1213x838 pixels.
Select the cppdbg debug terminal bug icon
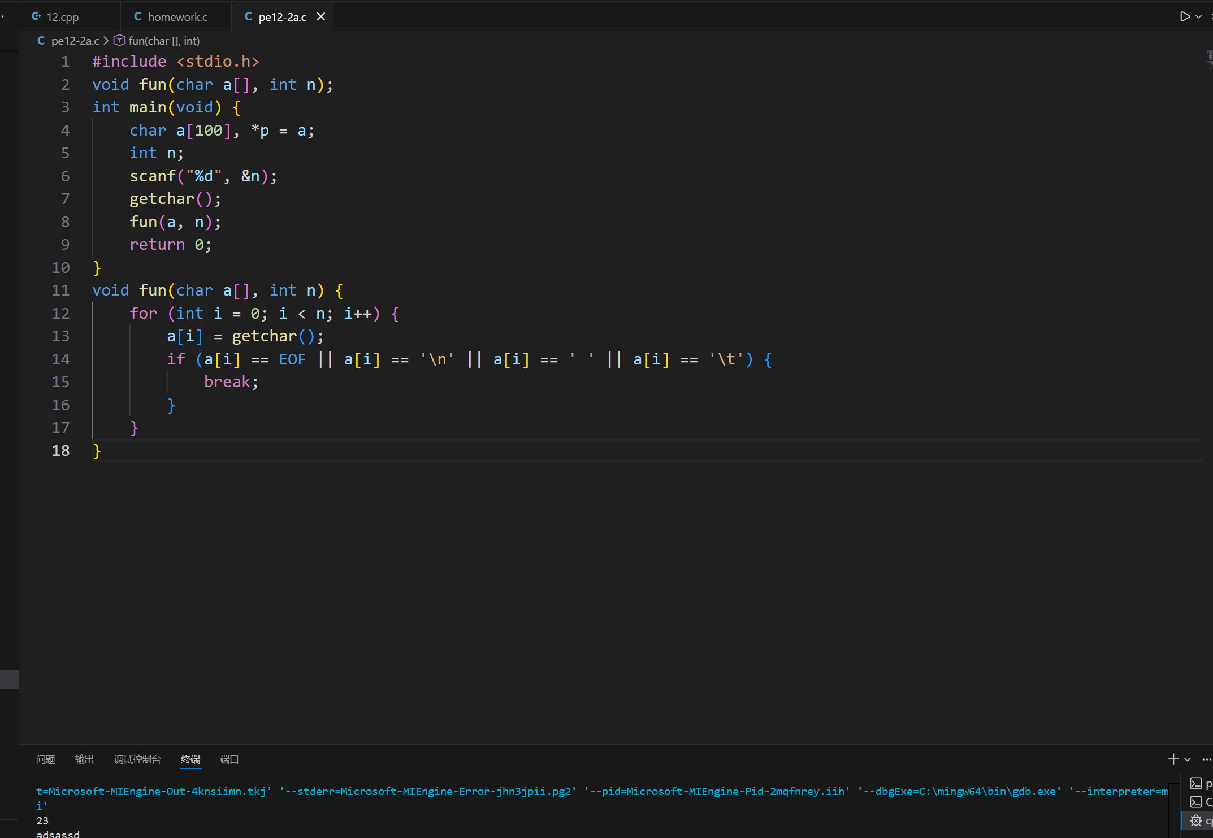click(1196, 820)
